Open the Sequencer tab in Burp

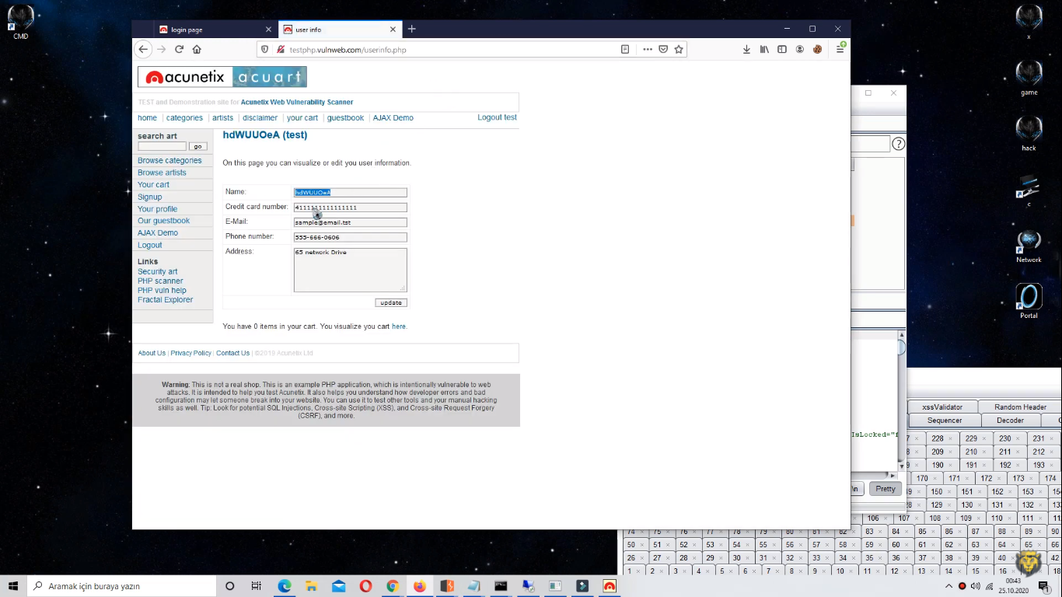[x=945, y=421]
